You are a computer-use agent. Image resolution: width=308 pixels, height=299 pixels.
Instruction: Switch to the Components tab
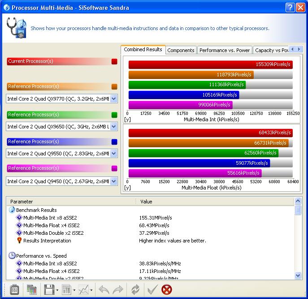[x=181, y=50]
